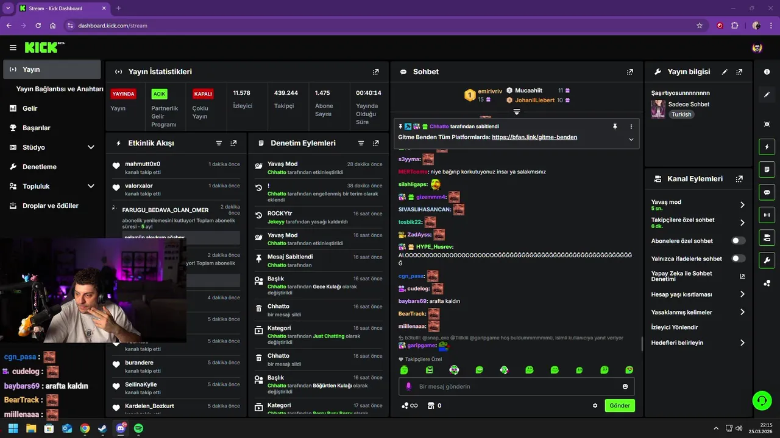Click pencil edit icon in right sidebar
This screenshot has height=438, width=780.
(767, 95)
